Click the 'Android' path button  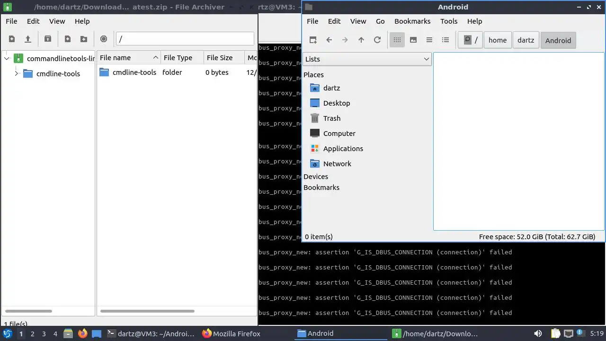[558, 40]
